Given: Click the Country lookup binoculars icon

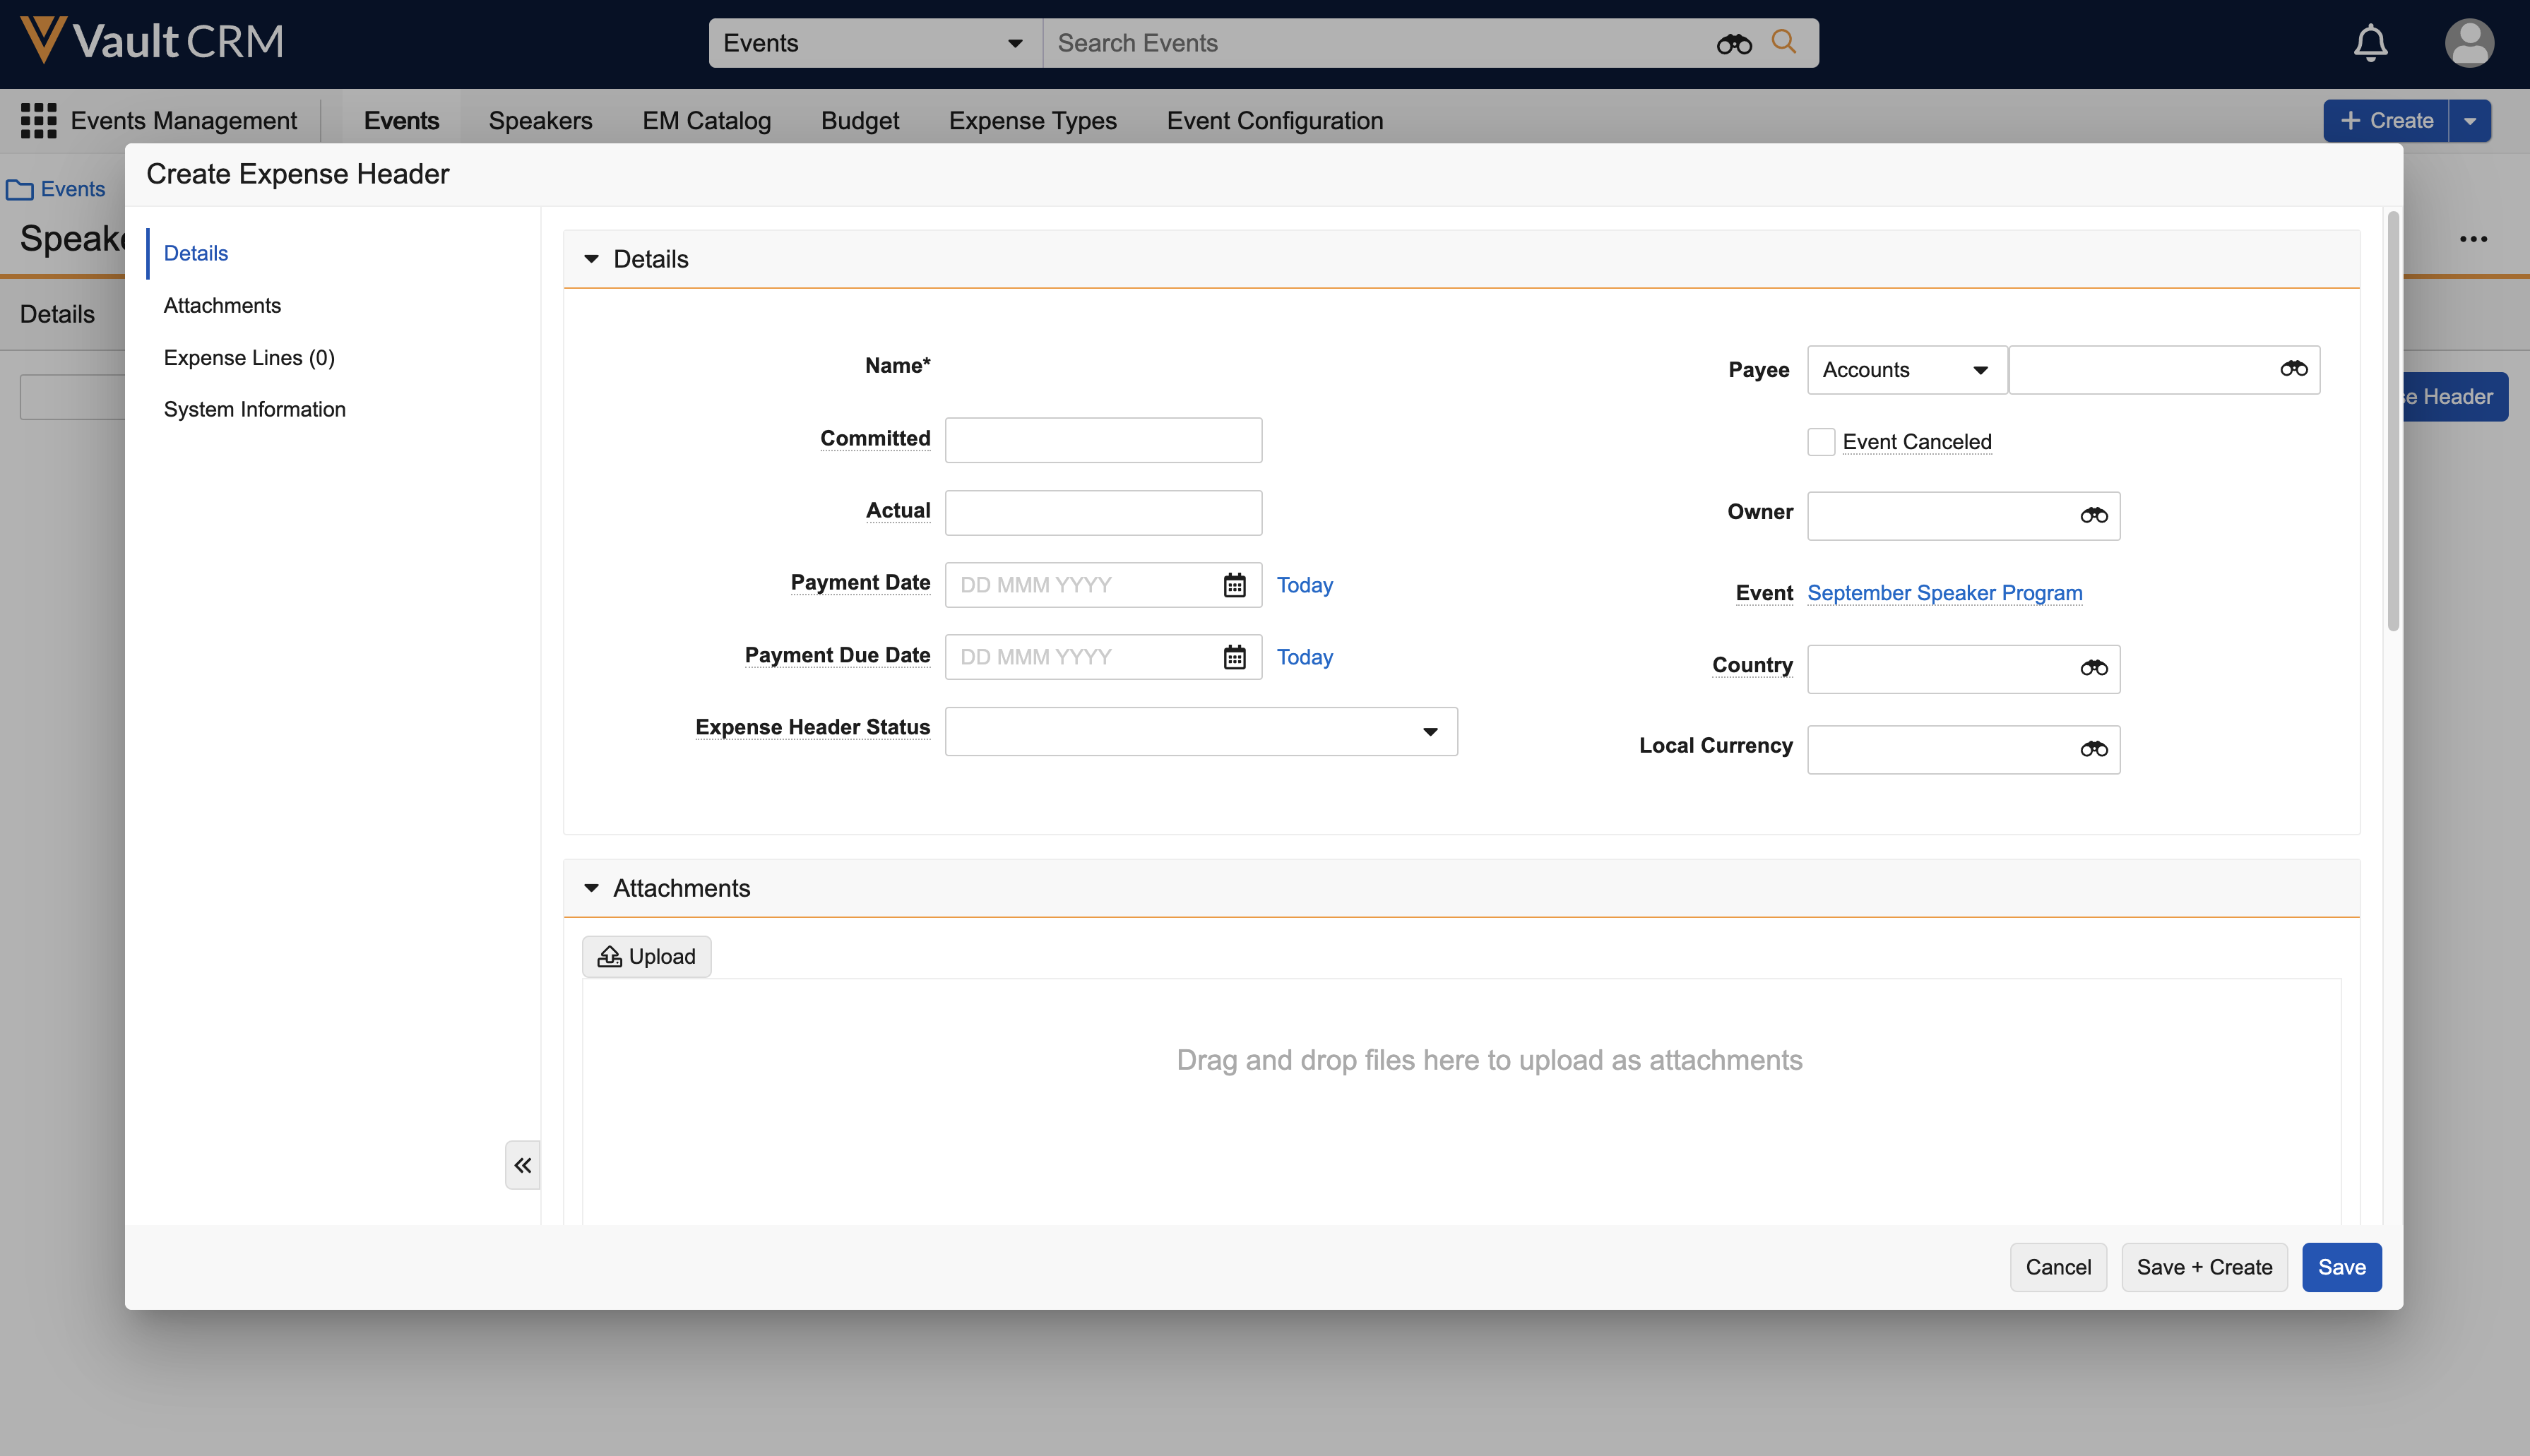Looking at the screenshot, I should click(2093, 668).
